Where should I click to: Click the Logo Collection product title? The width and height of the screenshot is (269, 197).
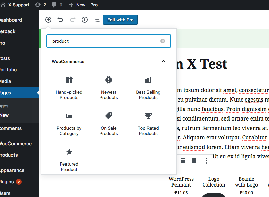[x=214, y=182]
